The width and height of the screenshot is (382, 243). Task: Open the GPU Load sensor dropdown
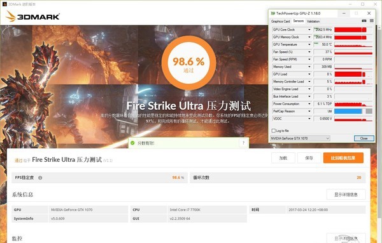coord(309,74)
